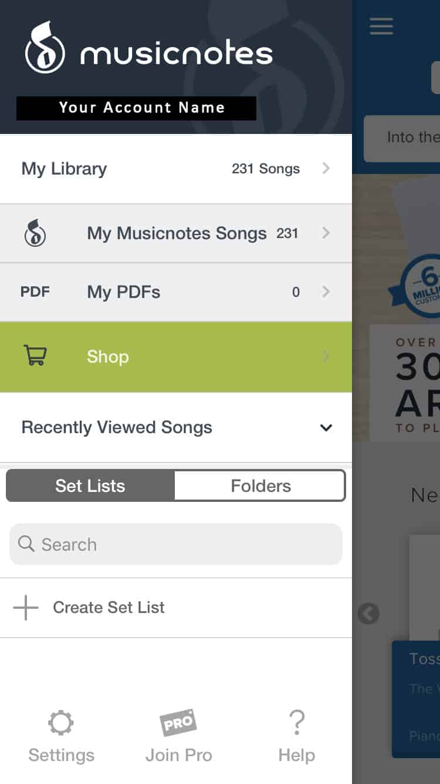
Task: Open the Shop menu item
Action: click(176, 357)
